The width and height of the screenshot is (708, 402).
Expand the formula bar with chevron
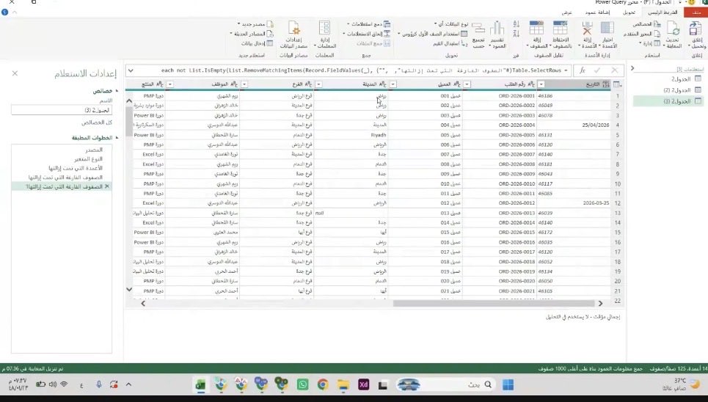pos(131,70)
